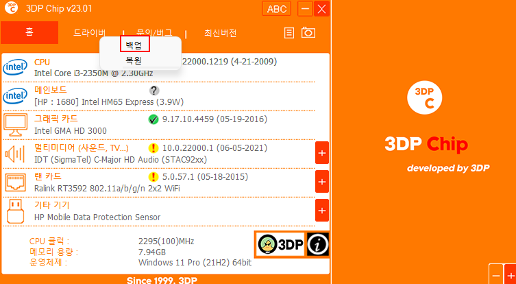
Task: Click the 3DP C round logo in right panel
Action: [x=424, y=97]
